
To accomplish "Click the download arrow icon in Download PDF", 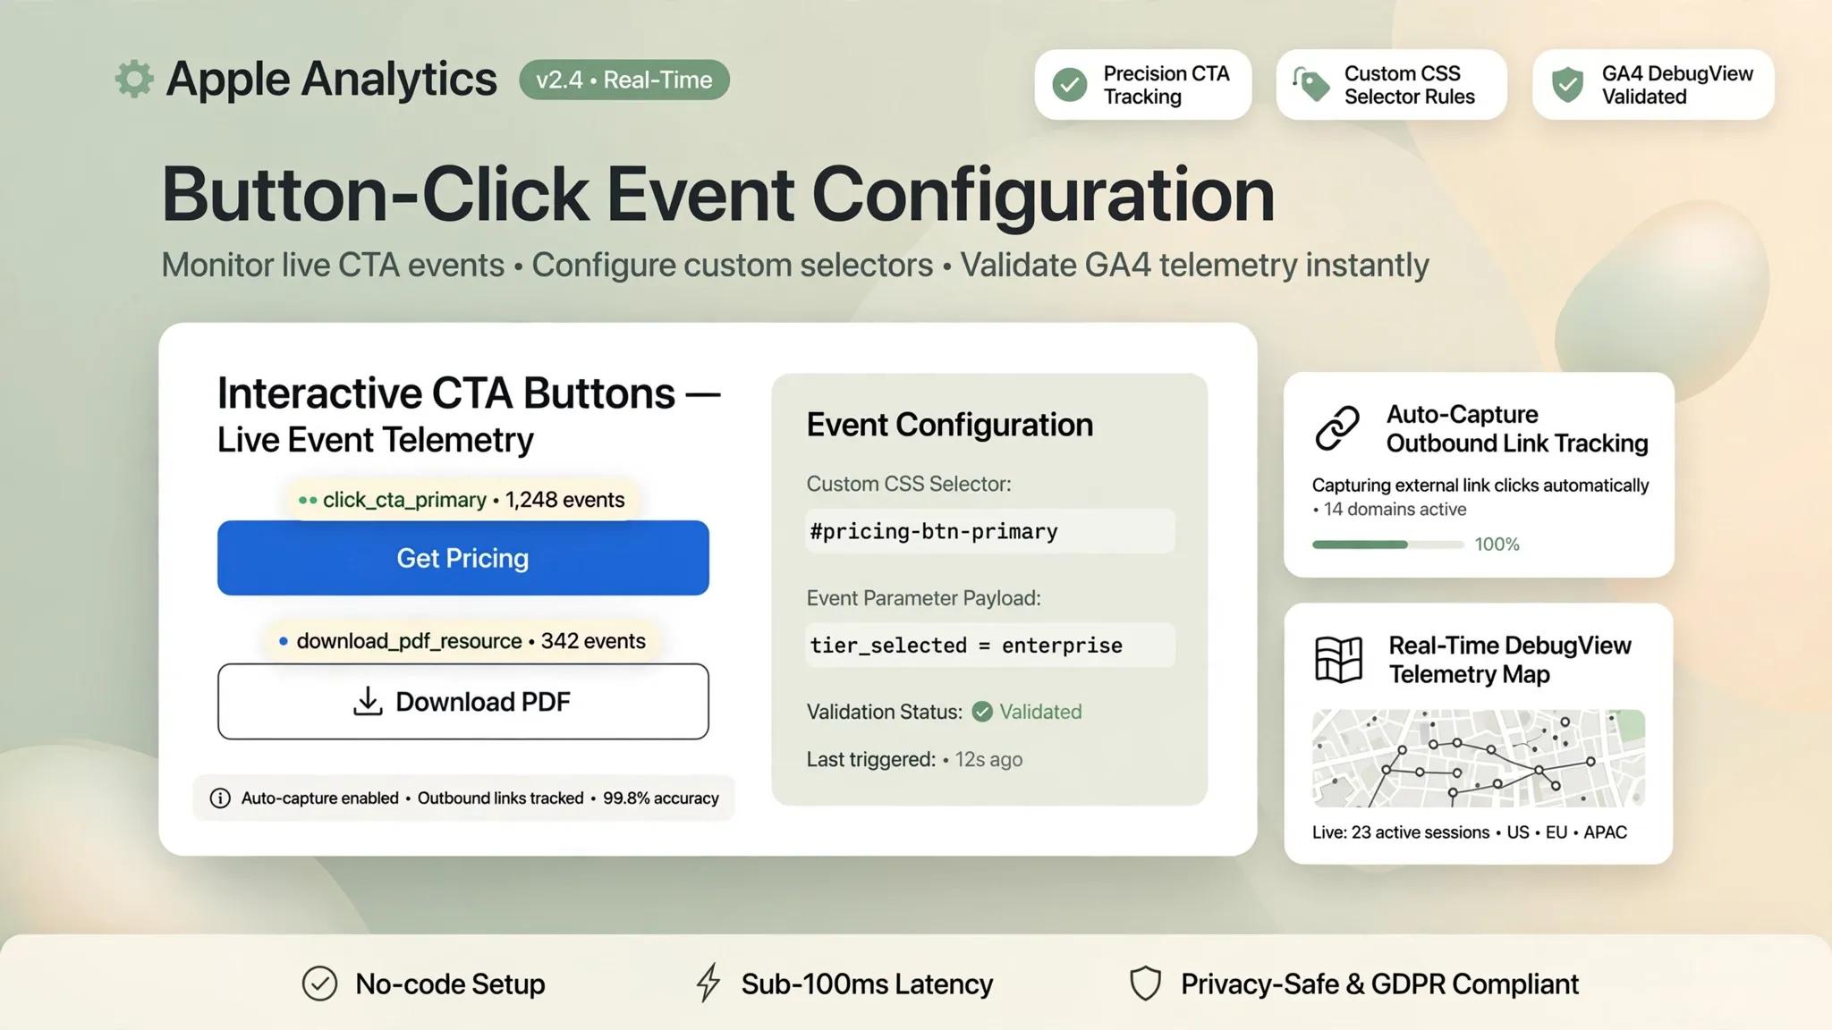I will click(x=368, y=702).
